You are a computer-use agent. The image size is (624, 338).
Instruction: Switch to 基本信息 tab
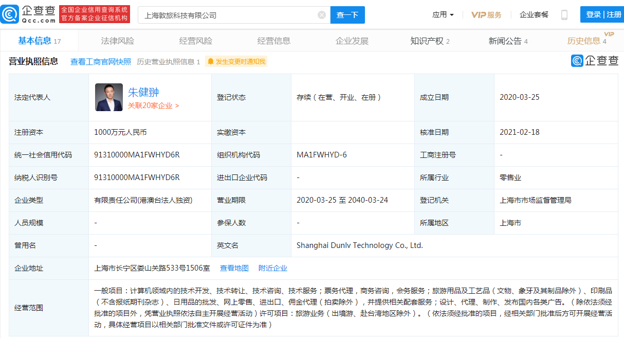click(40, 41)
